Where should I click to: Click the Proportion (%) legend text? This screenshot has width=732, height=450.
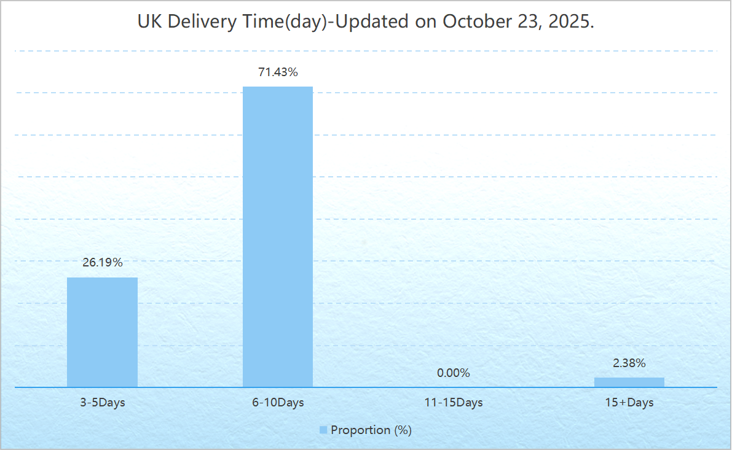click(371, 430)
